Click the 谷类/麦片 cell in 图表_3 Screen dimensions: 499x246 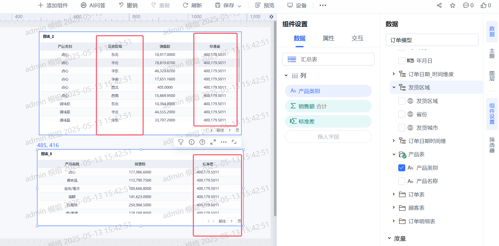point(72,188)
